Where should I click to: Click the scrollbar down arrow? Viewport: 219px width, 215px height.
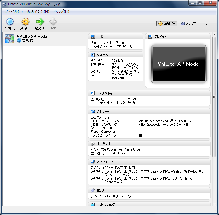point(214,204)
